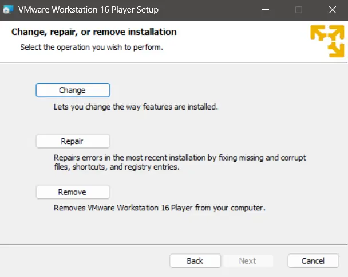Click the "Lets you change the way features" description
The height and width of the screenshot is (277, 348).
(136, 107)
